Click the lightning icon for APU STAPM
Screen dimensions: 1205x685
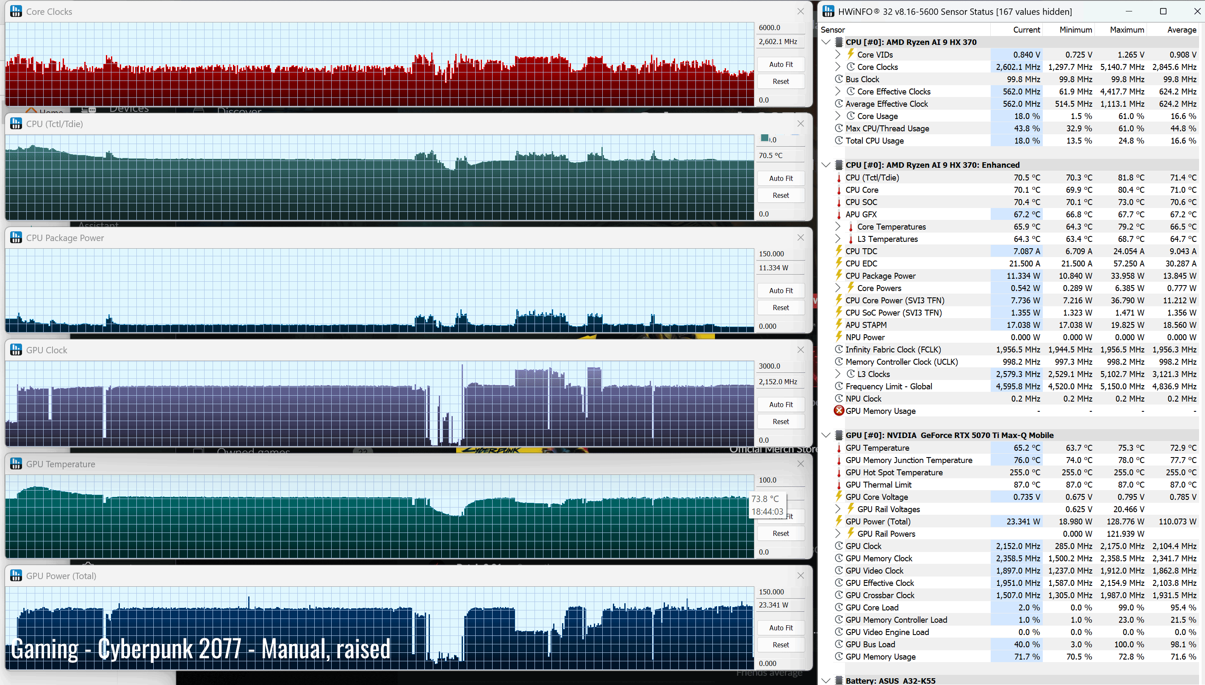[839, 324]
